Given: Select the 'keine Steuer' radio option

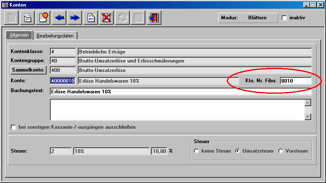Looking at the screenshot, I should [x=196, y=151].
